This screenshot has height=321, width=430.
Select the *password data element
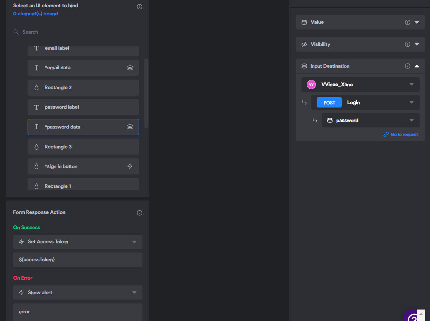point(83,127)
